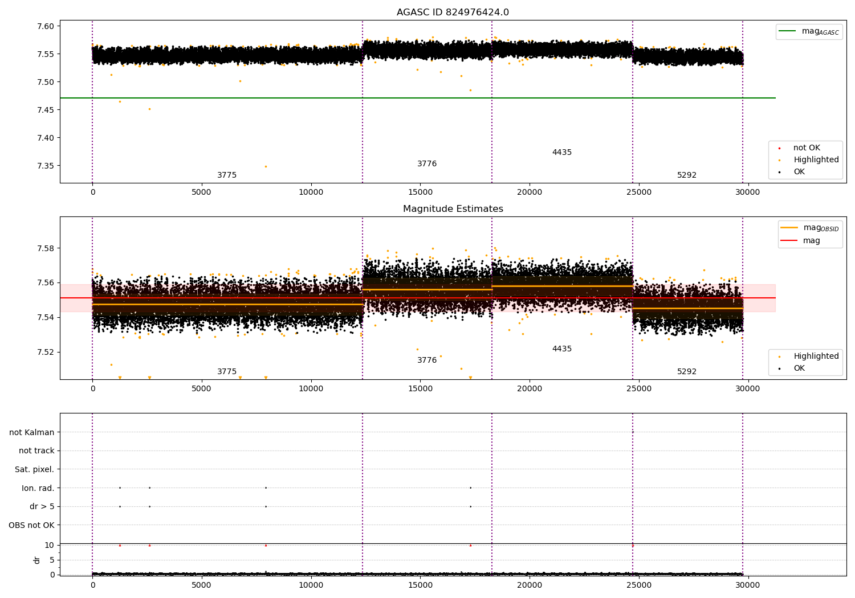Click the 15000 x-axis tick of the top plot
Image resolution: width=855 pixels, height=598 pixels.
[420, 192]
